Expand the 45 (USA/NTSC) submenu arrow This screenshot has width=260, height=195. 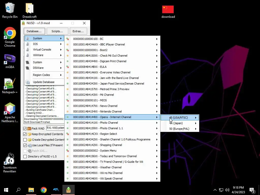pos(196,118)
